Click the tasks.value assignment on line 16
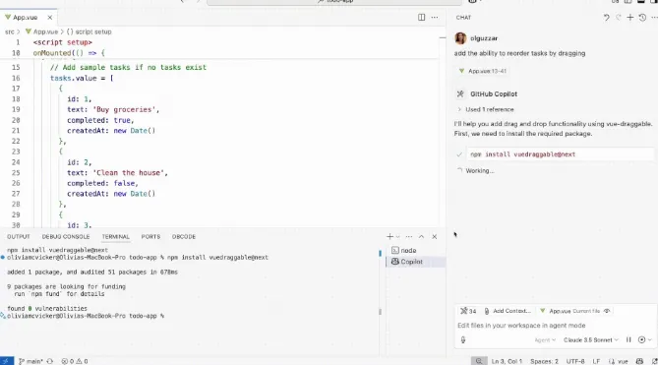The height and width of the screenshot is (365, 658). (x=82, y=78)
